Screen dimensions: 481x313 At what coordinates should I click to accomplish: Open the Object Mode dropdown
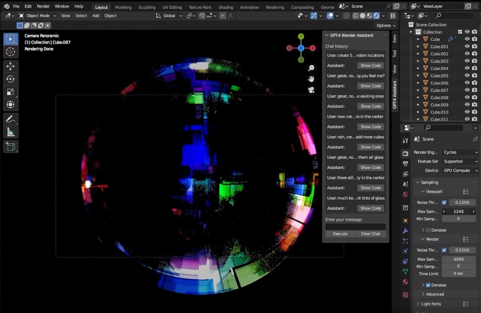[x=38, y=16]
